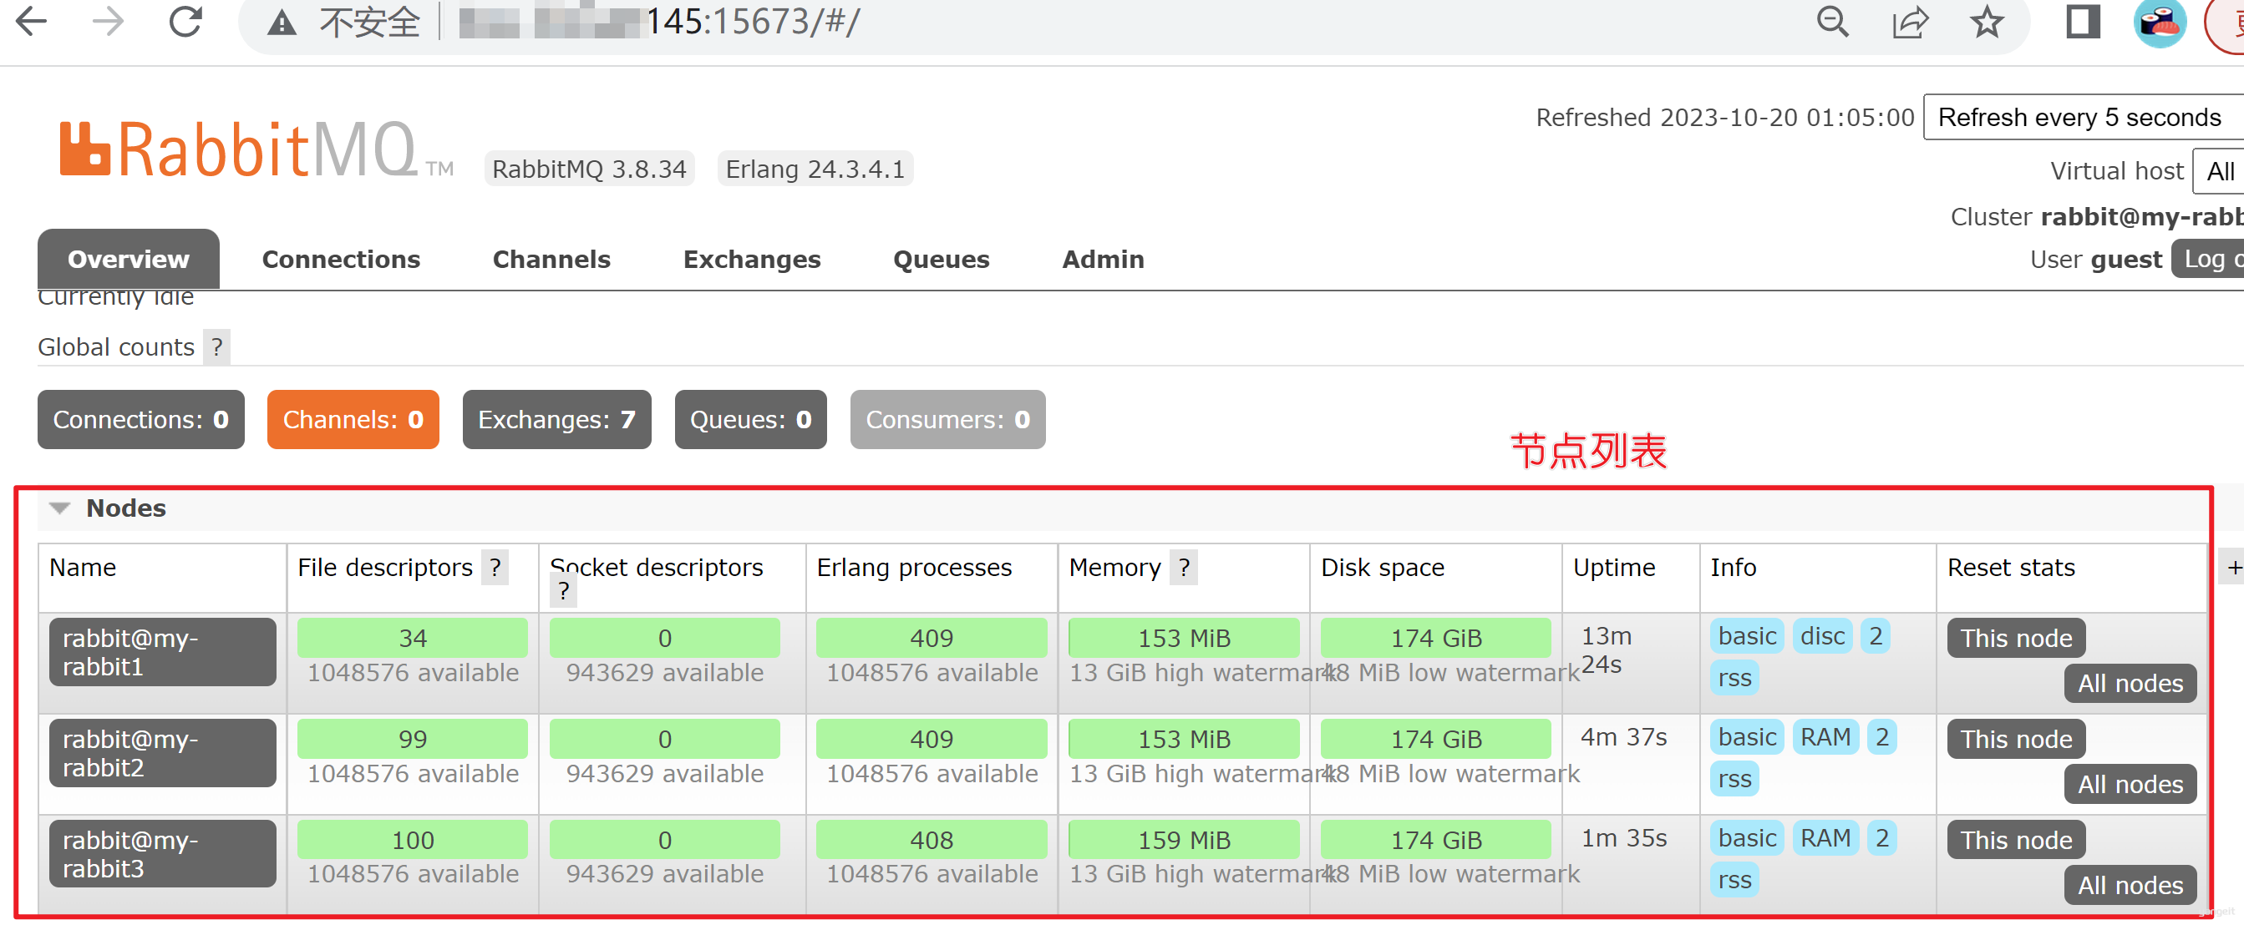Click the Queues: 0 count button
2244x925 pixels.
(750, 419)
